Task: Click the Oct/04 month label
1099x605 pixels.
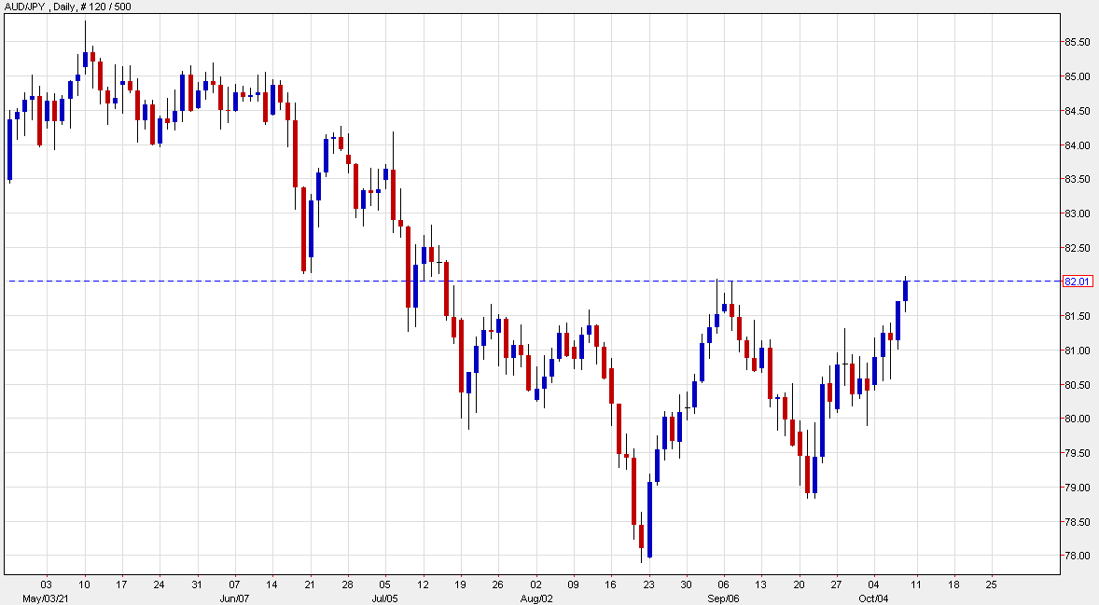Action: point(874,598)
